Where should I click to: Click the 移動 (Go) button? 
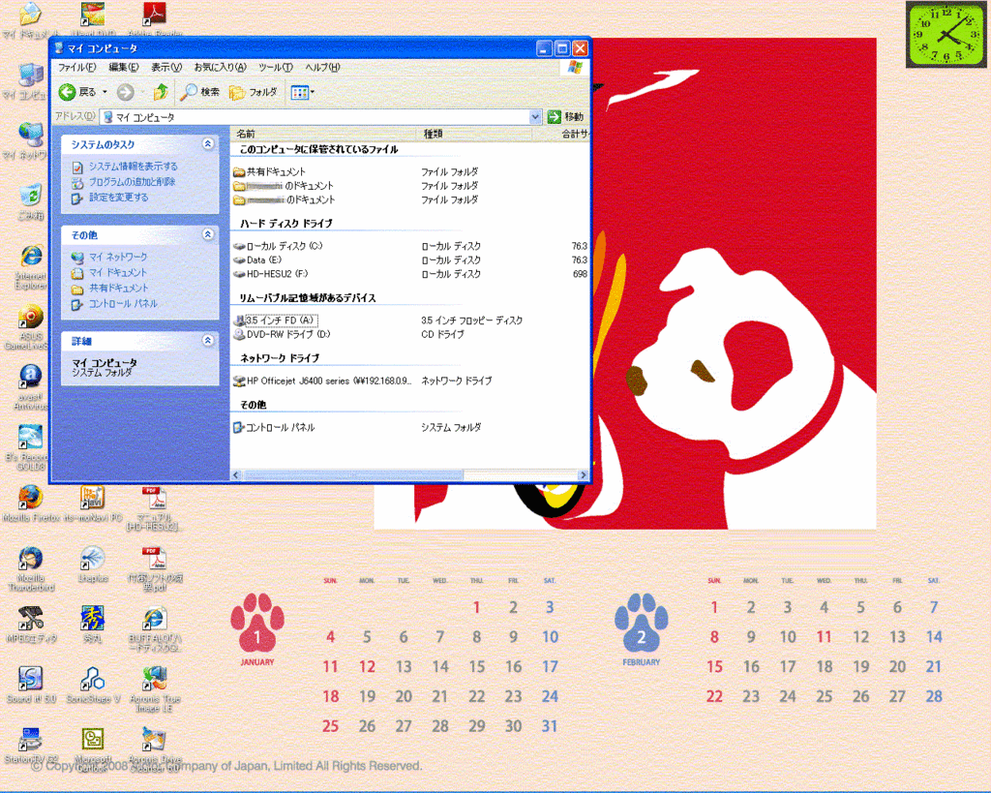click(x=562, y=116)
